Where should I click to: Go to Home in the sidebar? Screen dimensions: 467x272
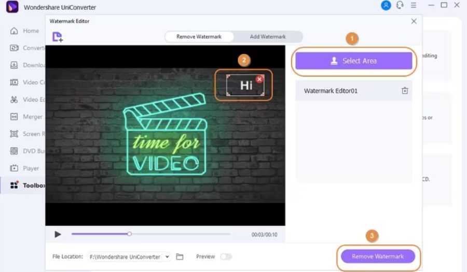click(25, 31)
